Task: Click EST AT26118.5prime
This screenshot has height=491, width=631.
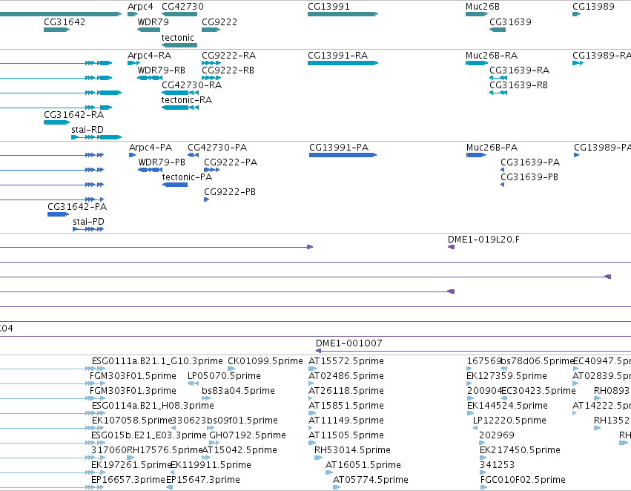Action: point(346,391)
